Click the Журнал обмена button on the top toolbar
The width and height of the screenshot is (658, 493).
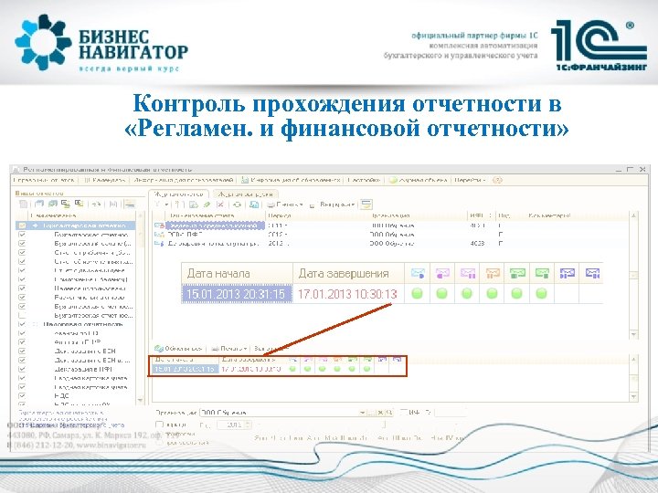click(418, 180)
